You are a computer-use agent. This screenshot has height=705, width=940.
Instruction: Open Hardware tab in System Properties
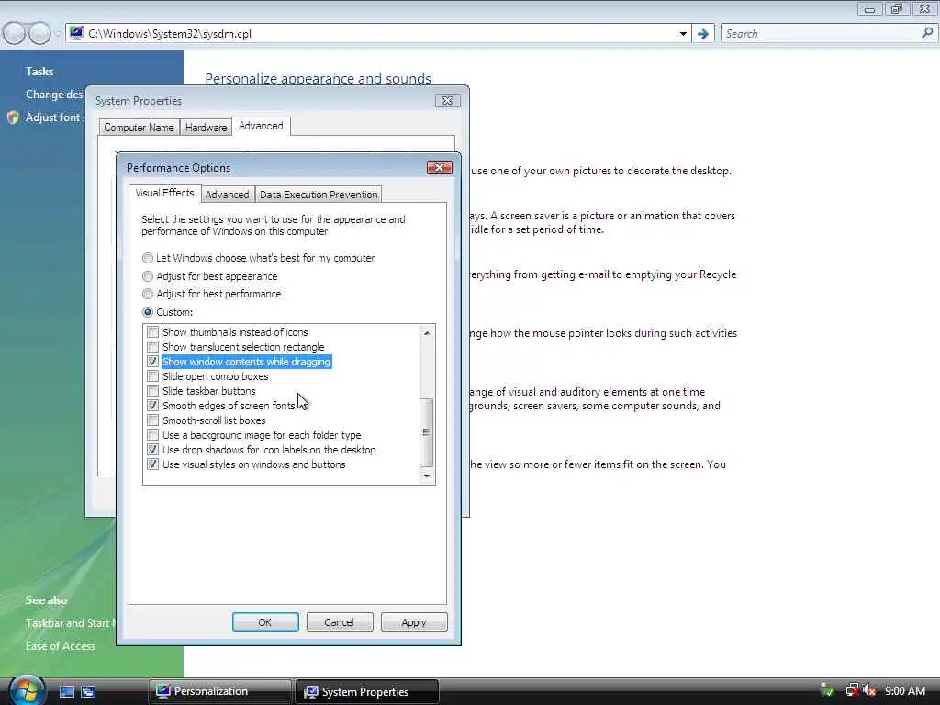coord(207,127)
